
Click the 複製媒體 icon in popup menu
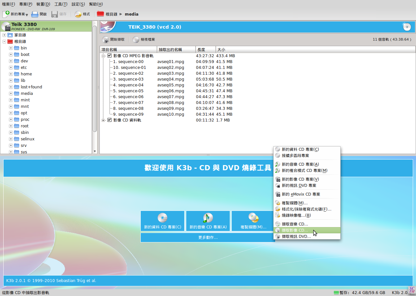click(x=278, y=203)
